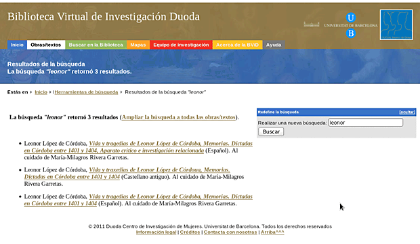Click the Duoda blue logo image
The width and height of the screenshot is (420, 244).
point(396,24)
